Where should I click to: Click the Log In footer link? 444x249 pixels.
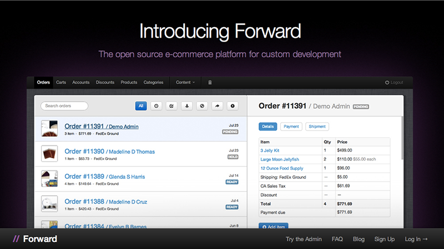(x=416, y=239)
